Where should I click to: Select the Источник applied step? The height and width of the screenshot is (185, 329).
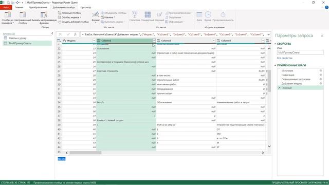(287, 71)
